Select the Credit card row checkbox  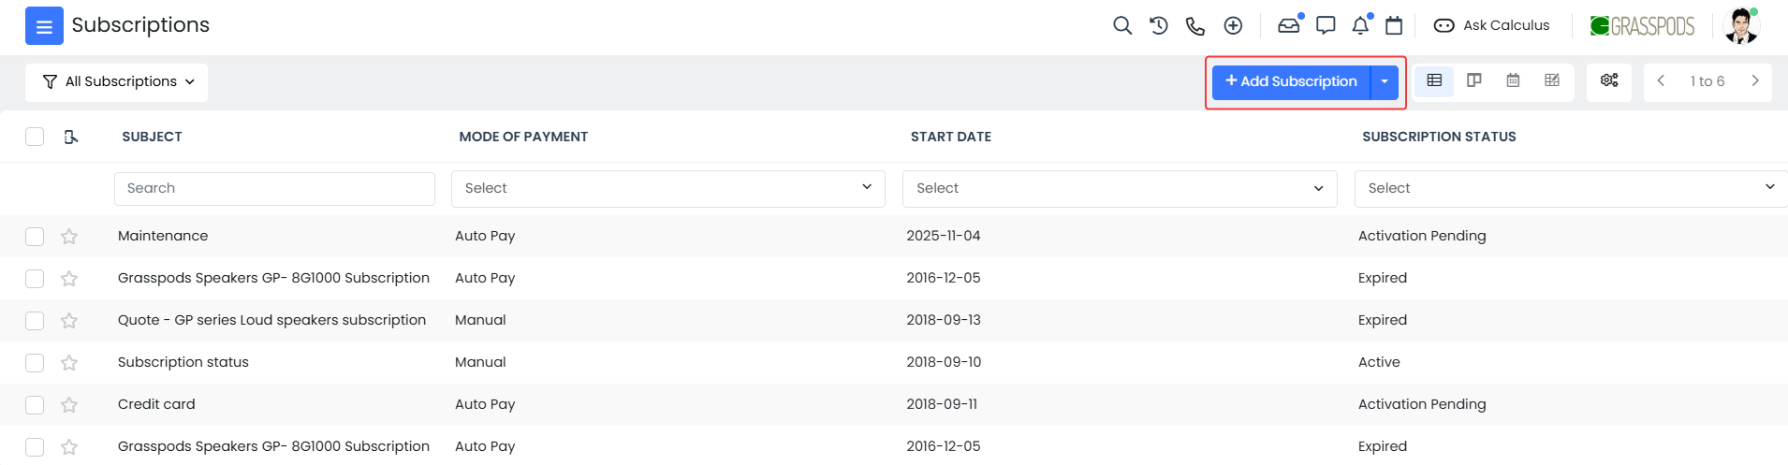35,405
